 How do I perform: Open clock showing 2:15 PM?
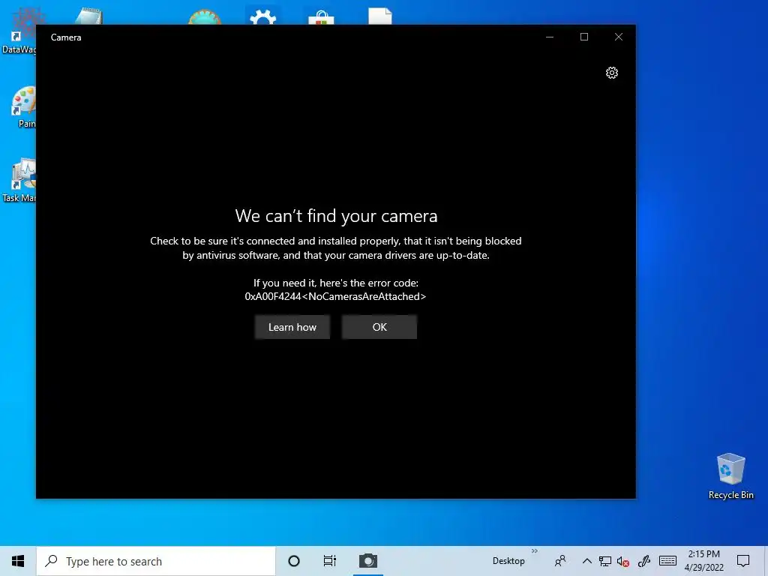click(x=703, y=561)
